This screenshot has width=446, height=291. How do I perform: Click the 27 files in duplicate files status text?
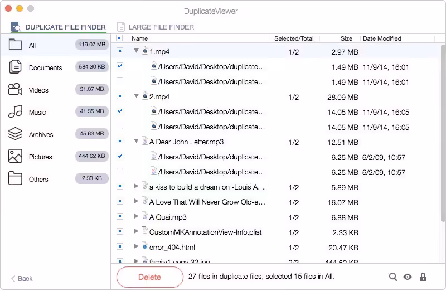[x=261, y=276]
